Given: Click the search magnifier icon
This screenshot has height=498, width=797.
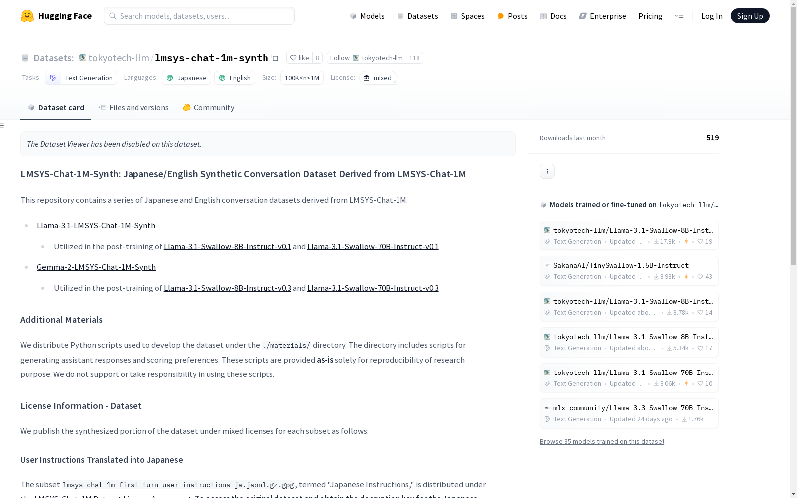Looking at the screenshot, I should [x=113, y=16].
